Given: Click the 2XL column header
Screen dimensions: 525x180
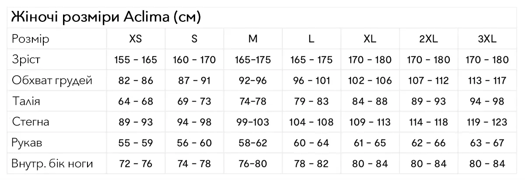Looking at the screenshot, I should click(x=428, y=39).
